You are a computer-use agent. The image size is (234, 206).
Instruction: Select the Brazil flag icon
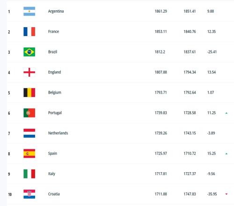(29, 52)
